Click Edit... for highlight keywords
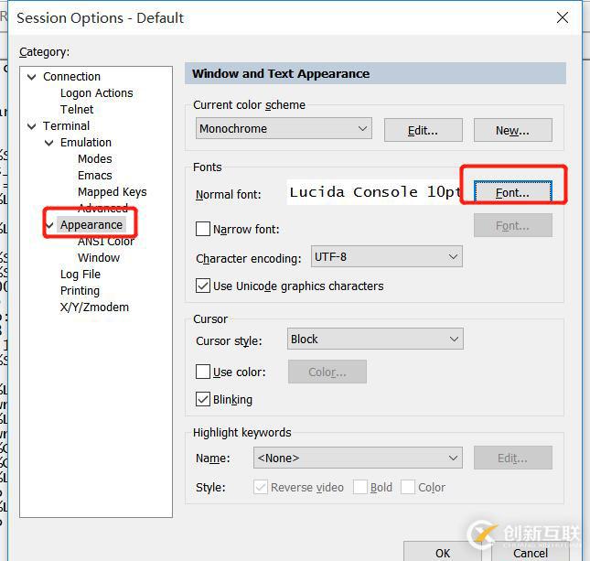The image size is (590, 561). pos(513,458)
